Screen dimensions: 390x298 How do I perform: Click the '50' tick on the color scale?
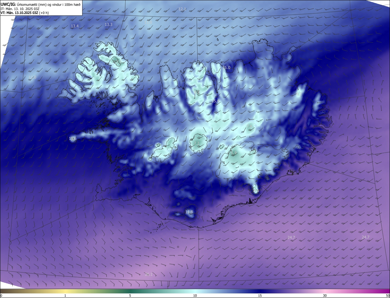pyautogui.click(x=388, y=296)
